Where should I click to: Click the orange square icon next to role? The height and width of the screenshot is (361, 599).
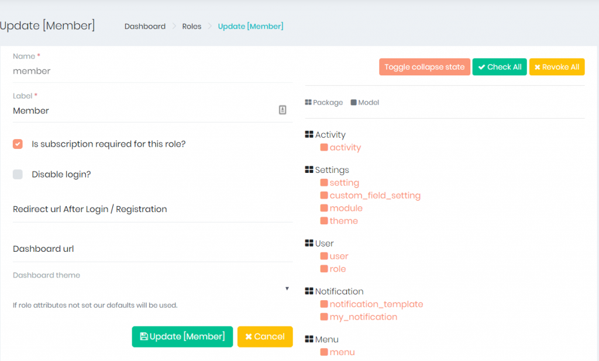pos(325,269)
